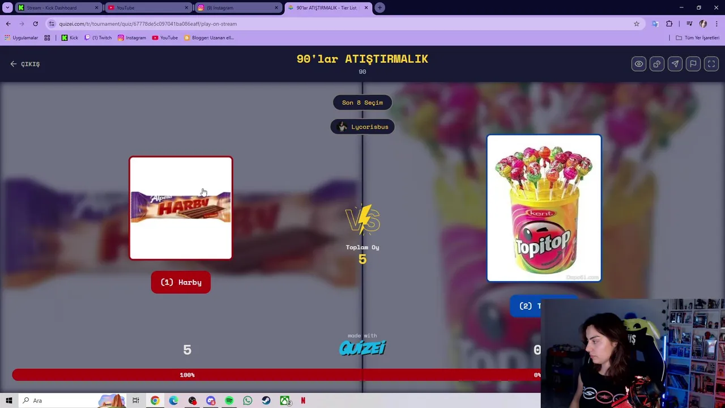Click the ÇIKIŞ exit button
This screenshot has width=725, height=408.
pyautogui.click(x=25, y=64)
